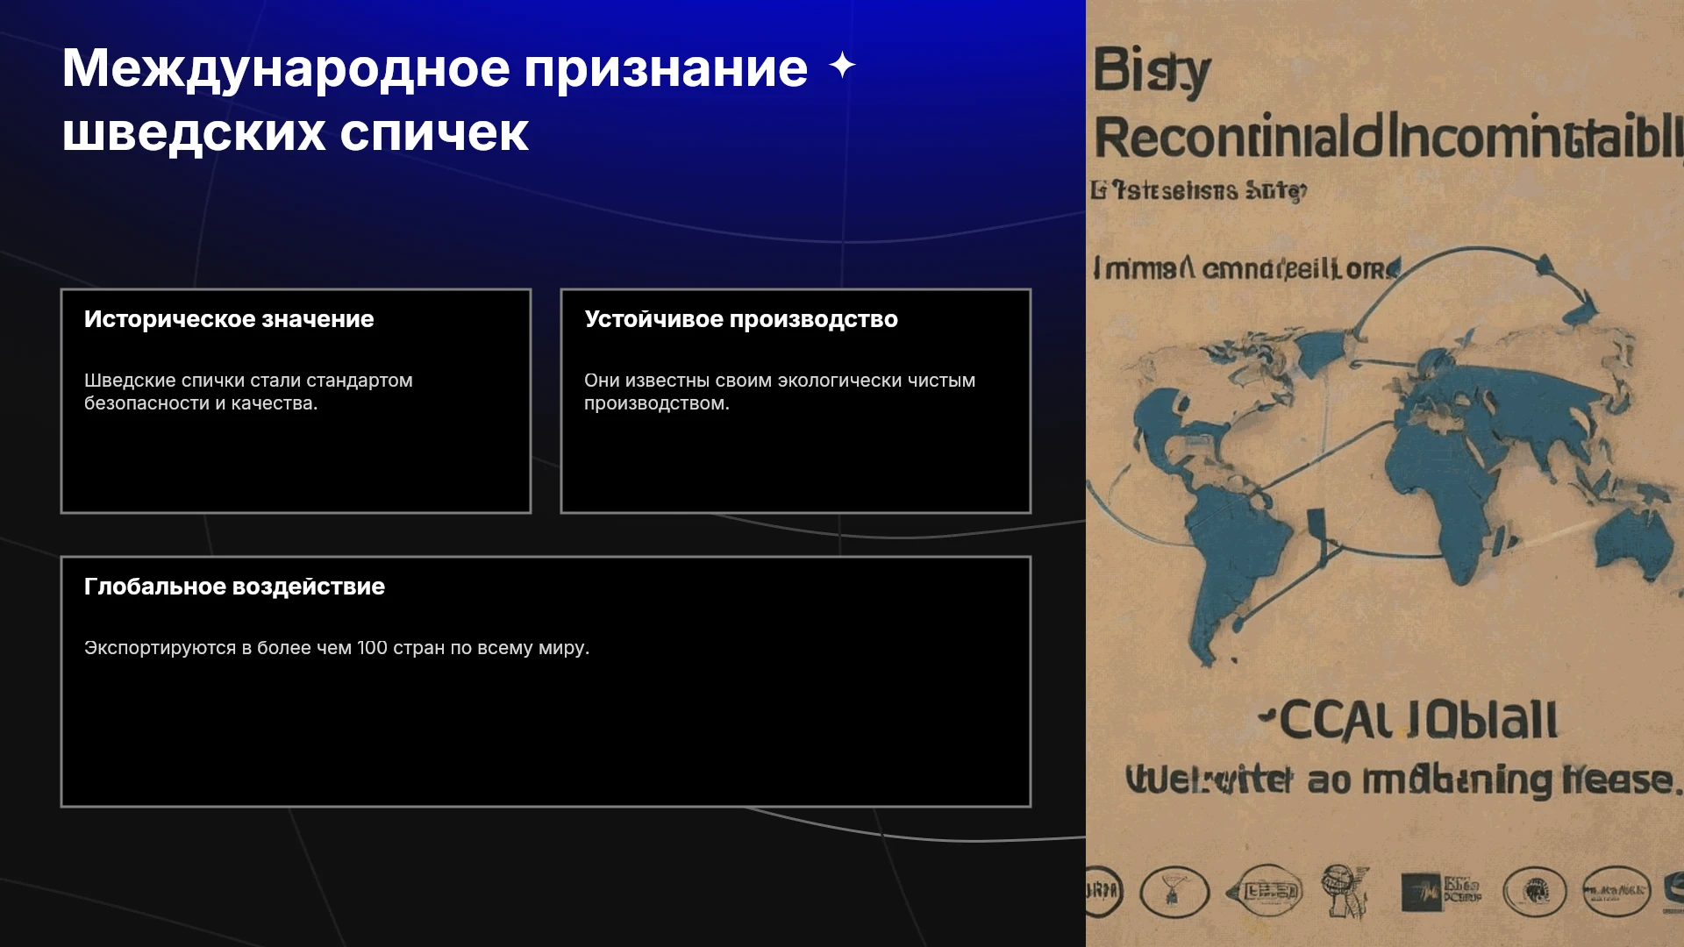Select text about экологически чистым производством
Image resolution: width=1684 pixels, height=947 pixels.
(x=780, y=392)
